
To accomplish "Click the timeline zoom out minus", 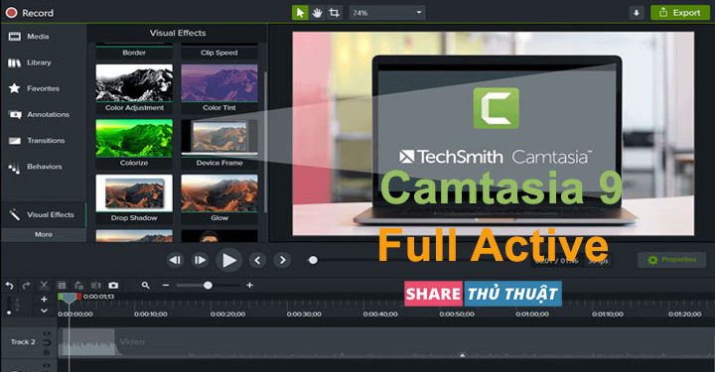I will pos(166,286).
